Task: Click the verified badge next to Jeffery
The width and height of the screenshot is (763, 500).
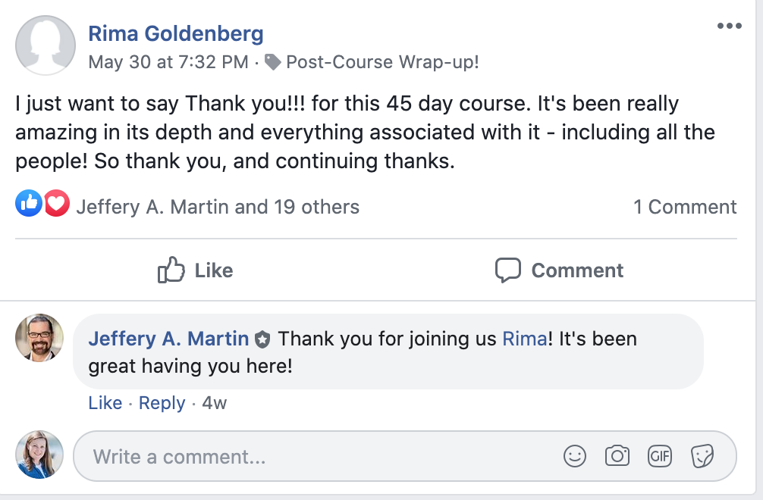Action: (x=262, y=339)
